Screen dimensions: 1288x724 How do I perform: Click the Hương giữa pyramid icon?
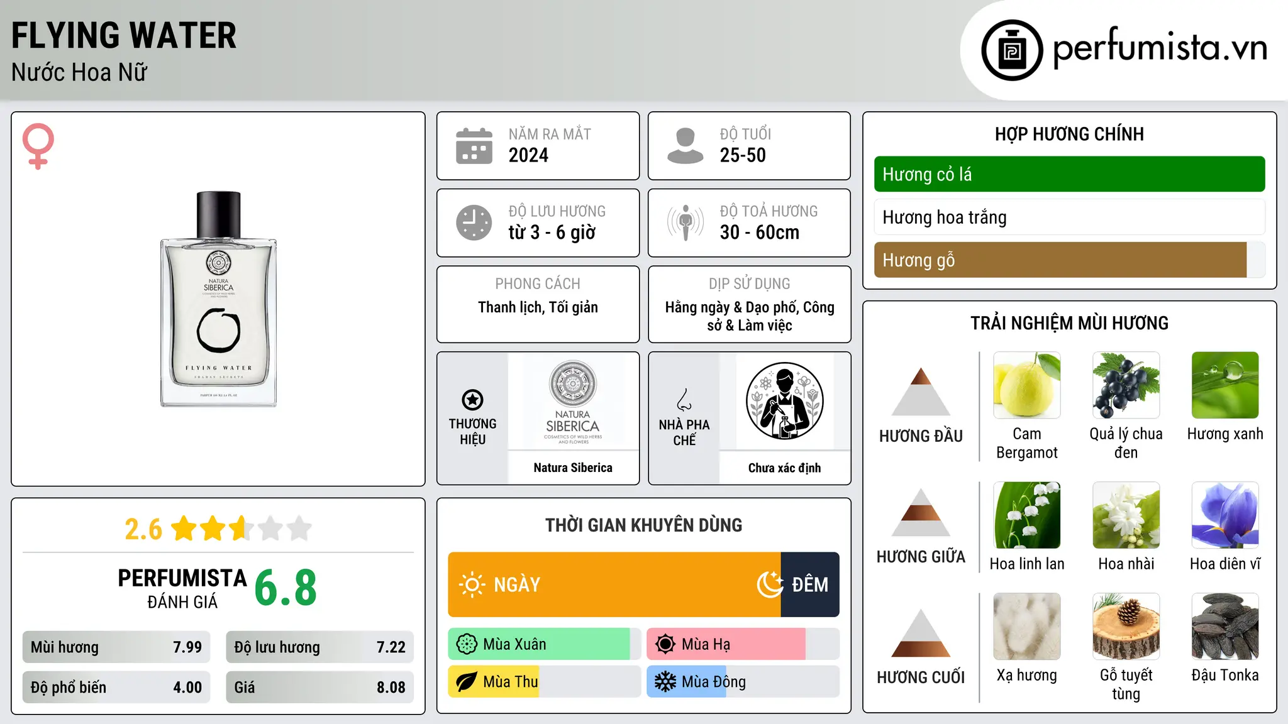[x=921, y=512]
